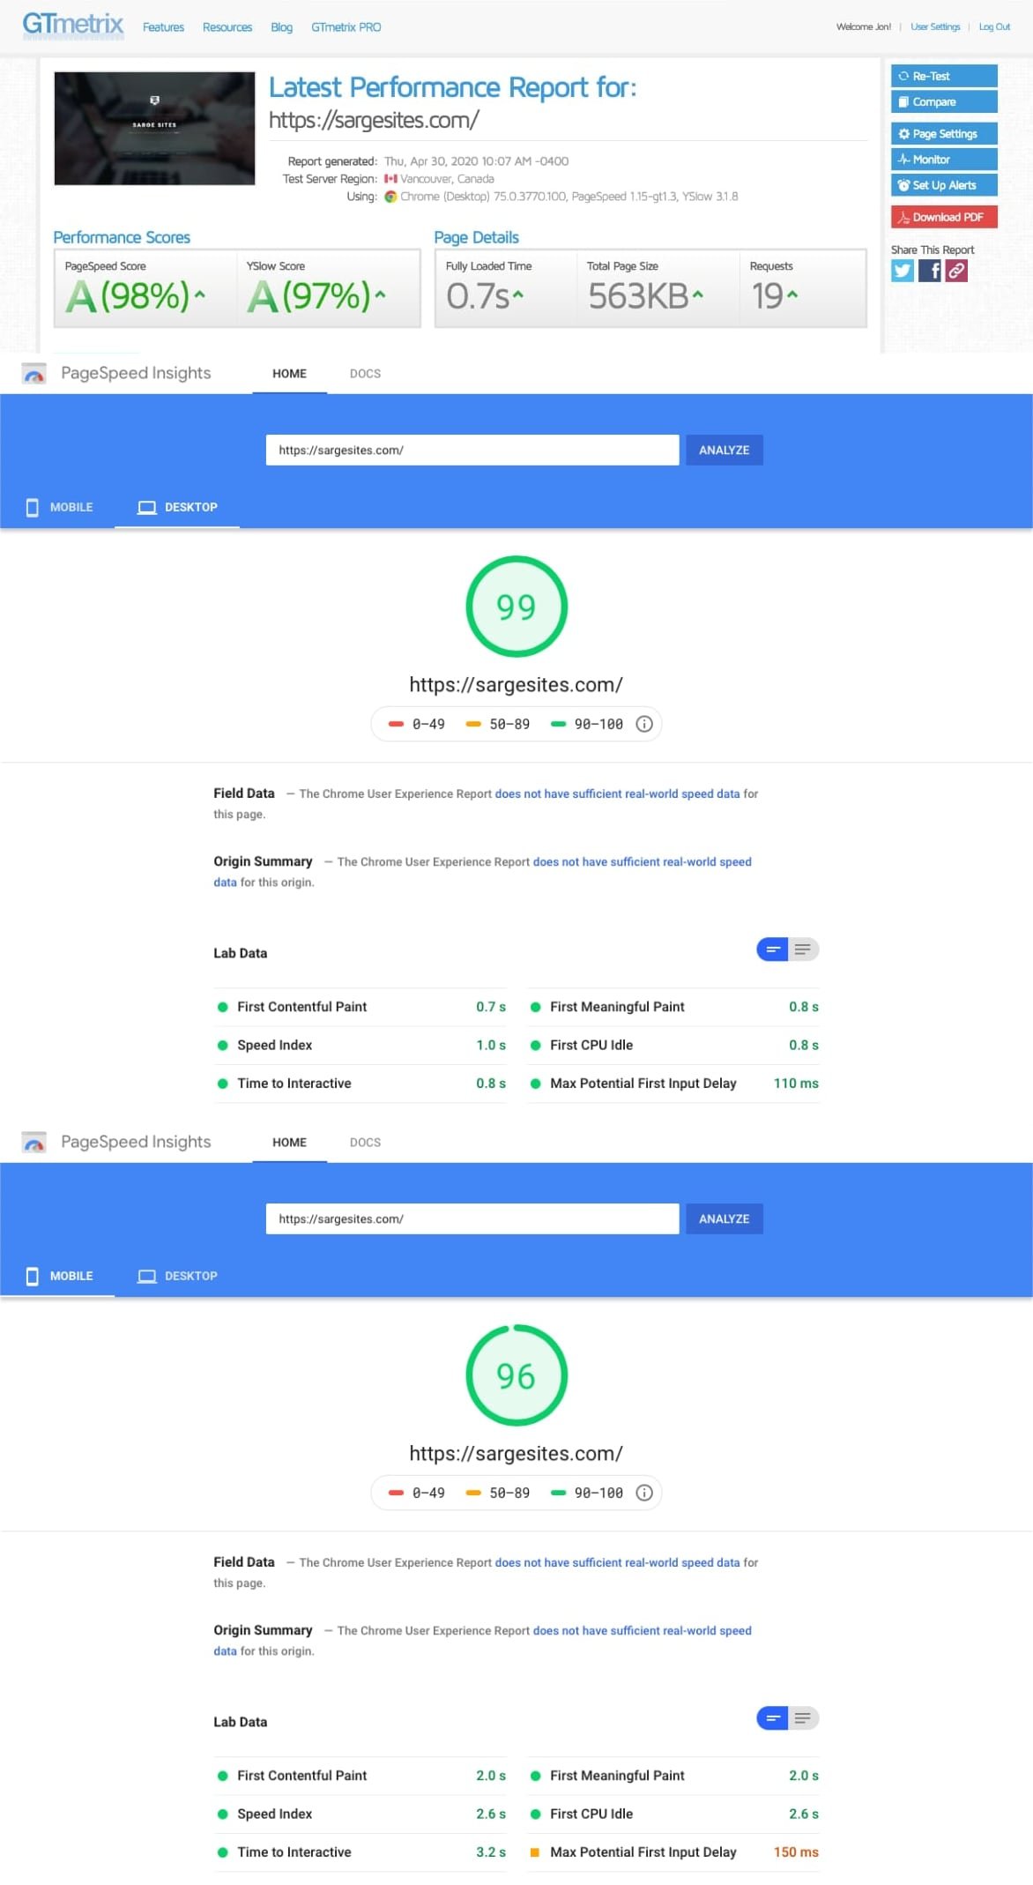Share report via Facebook icon

click(930, 271)
